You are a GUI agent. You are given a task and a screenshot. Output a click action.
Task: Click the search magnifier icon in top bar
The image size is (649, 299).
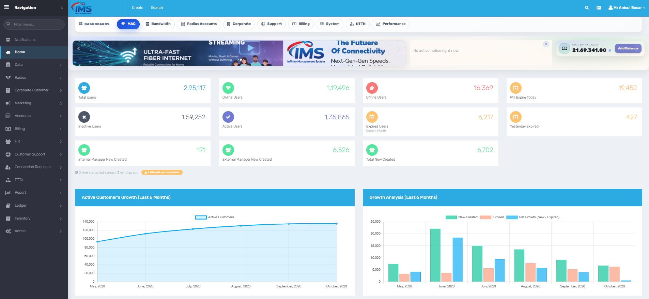587,8
